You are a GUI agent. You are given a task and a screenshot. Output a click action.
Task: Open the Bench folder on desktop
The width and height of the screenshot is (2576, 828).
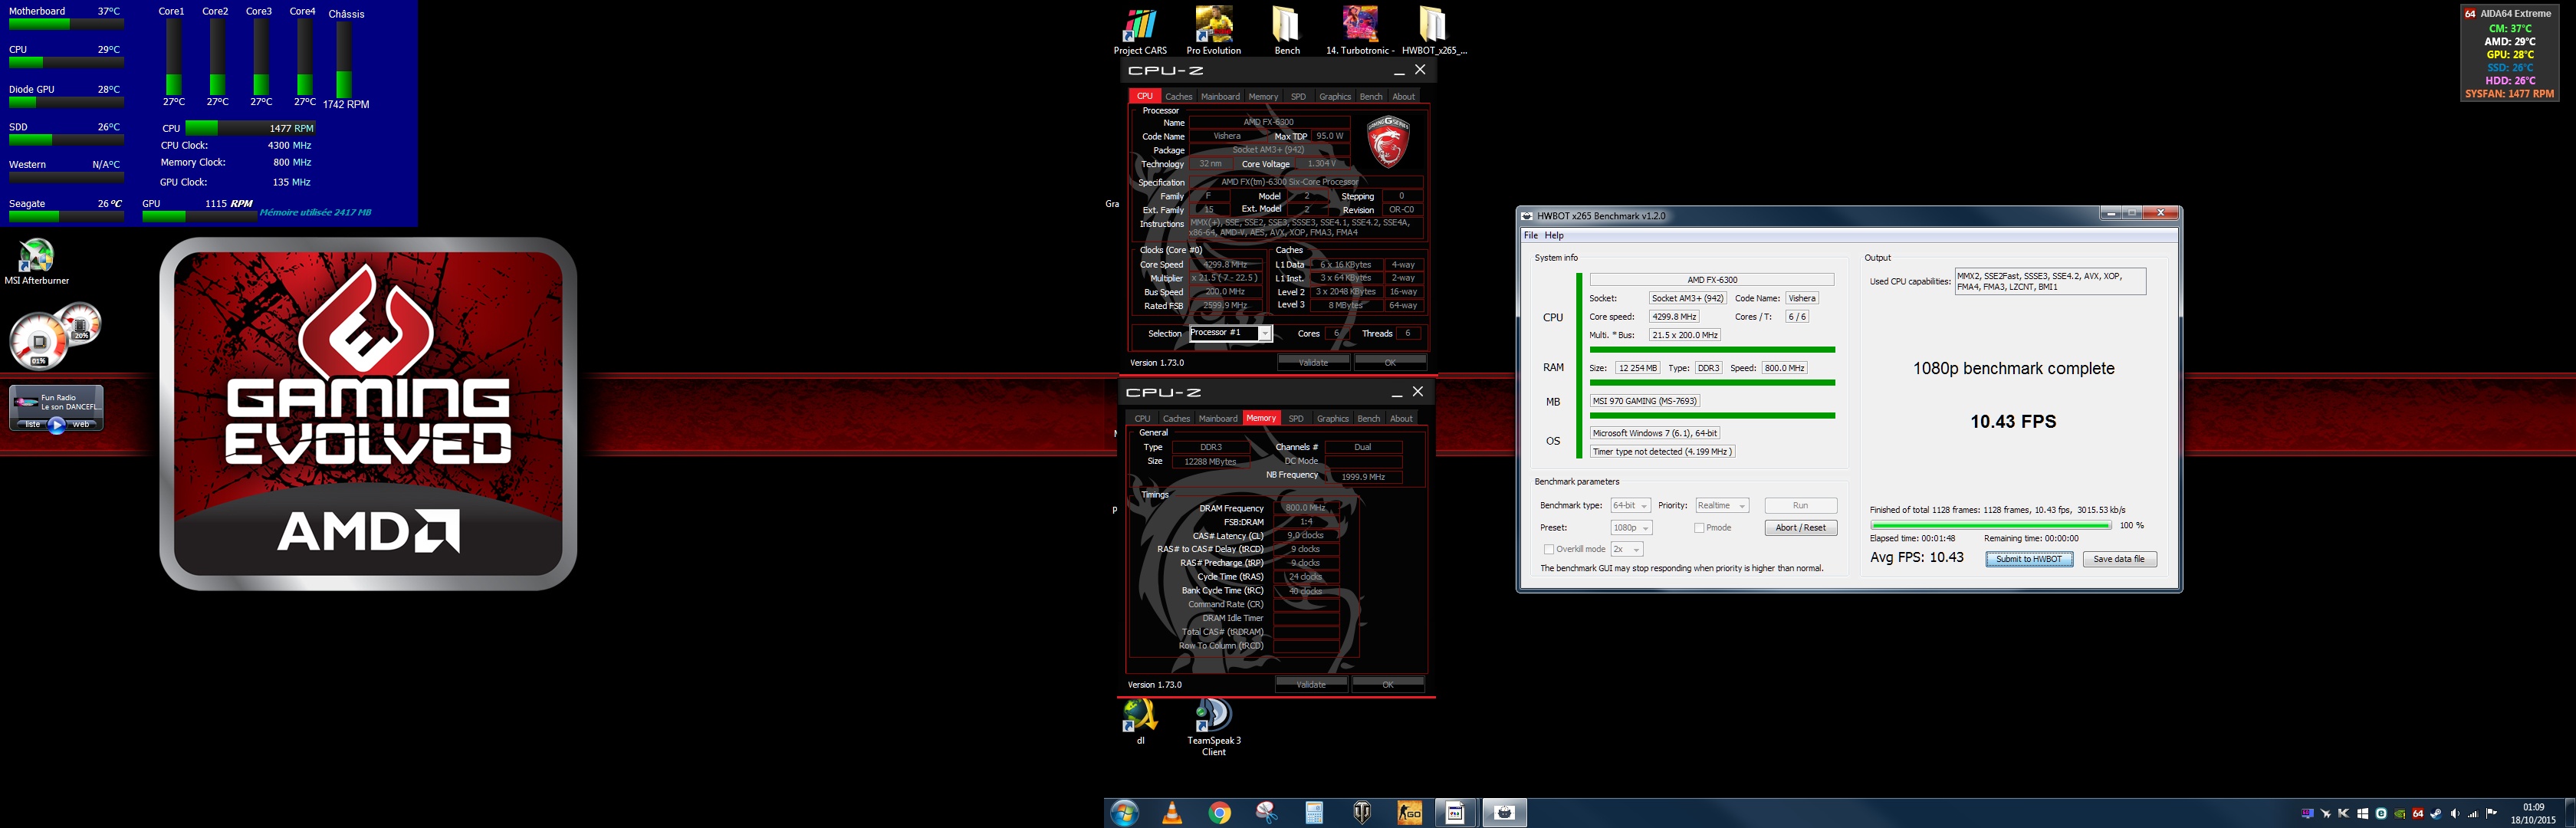(1287, 31)
